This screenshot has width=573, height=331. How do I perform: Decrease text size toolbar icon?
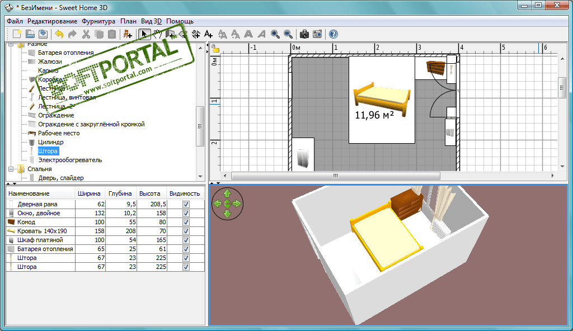pos(236,34)
